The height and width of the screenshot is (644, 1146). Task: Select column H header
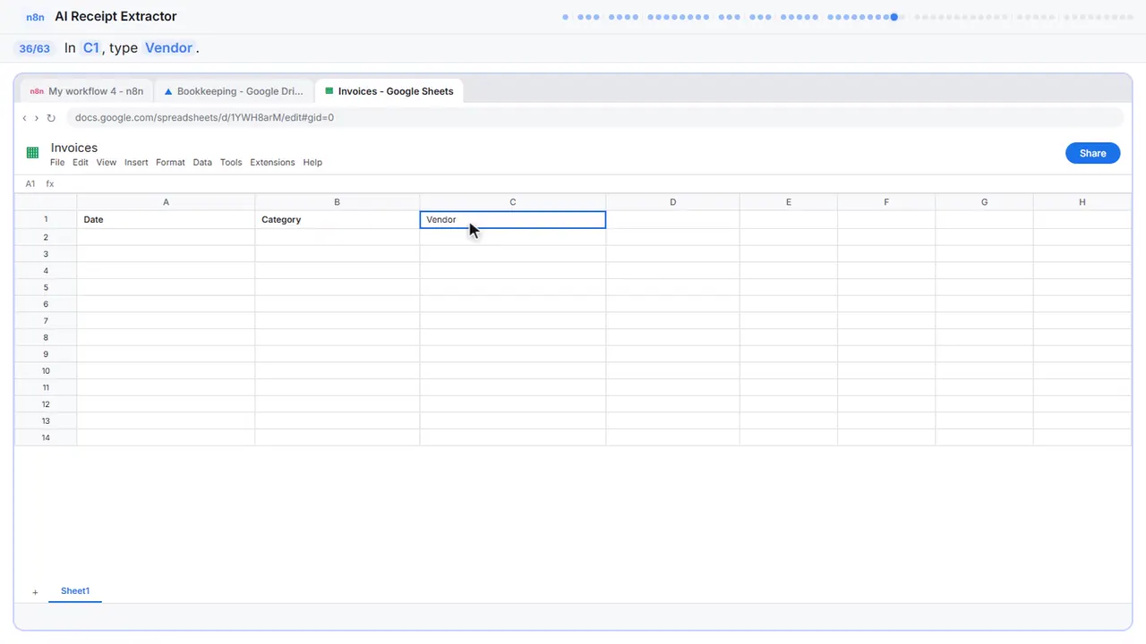pyautogui.click(x=1082, y=202)
